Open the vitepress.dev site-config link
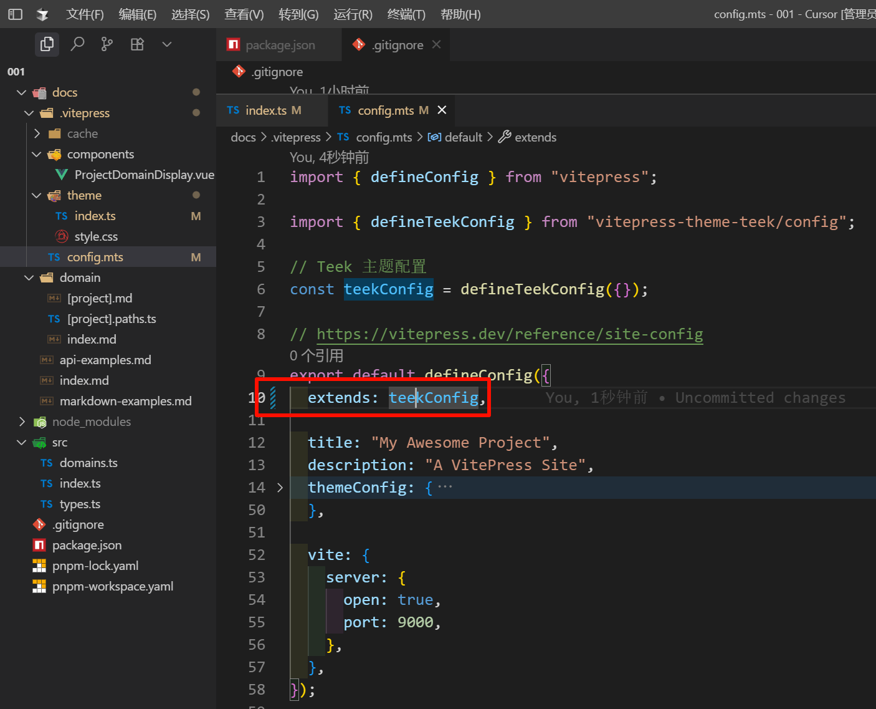 510,334
